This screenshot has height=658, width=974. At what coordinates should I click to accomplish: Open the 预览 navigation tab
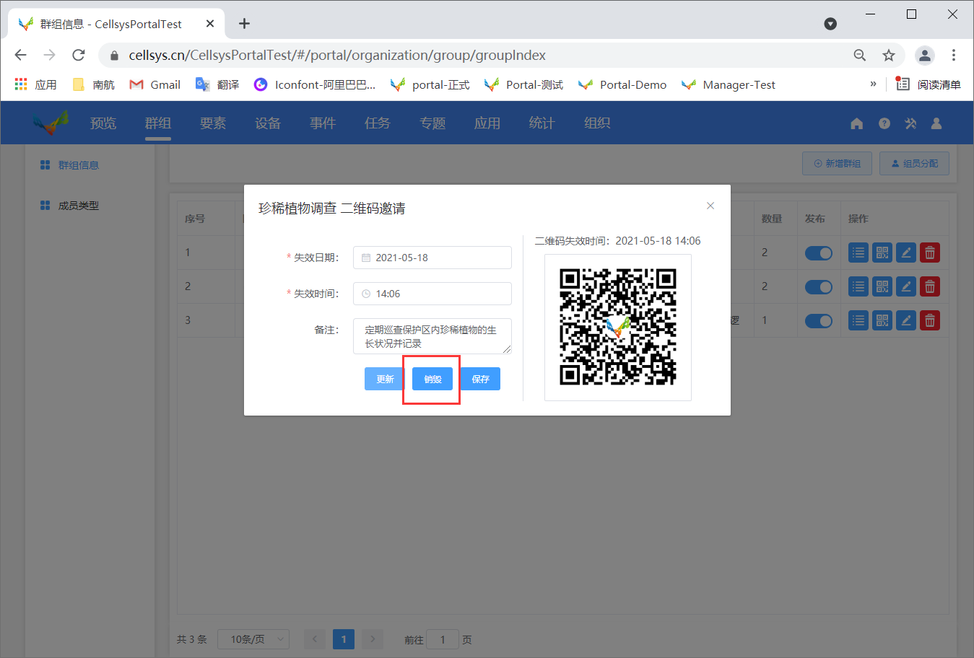[103, 123]
